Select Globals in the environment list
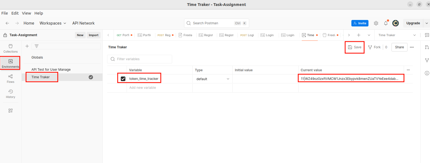 click(x=37, y=57)
